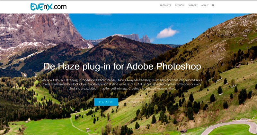Viewport: 257px width, 135px height.
Task: Click the EVEnX.com logo
Action: click(x=49, y=7)
